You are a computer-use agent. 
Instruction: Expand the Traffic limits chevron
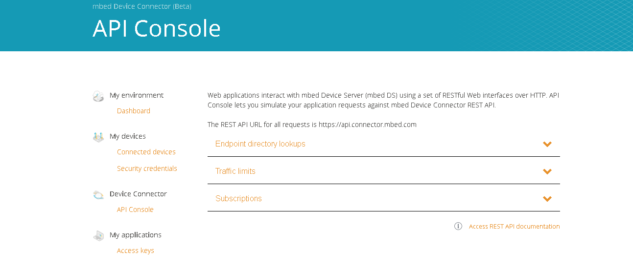tap(547, 171)
